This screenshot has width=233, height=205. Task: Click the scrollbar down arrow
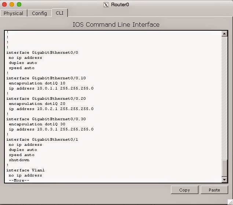click(x=225, y=180)
